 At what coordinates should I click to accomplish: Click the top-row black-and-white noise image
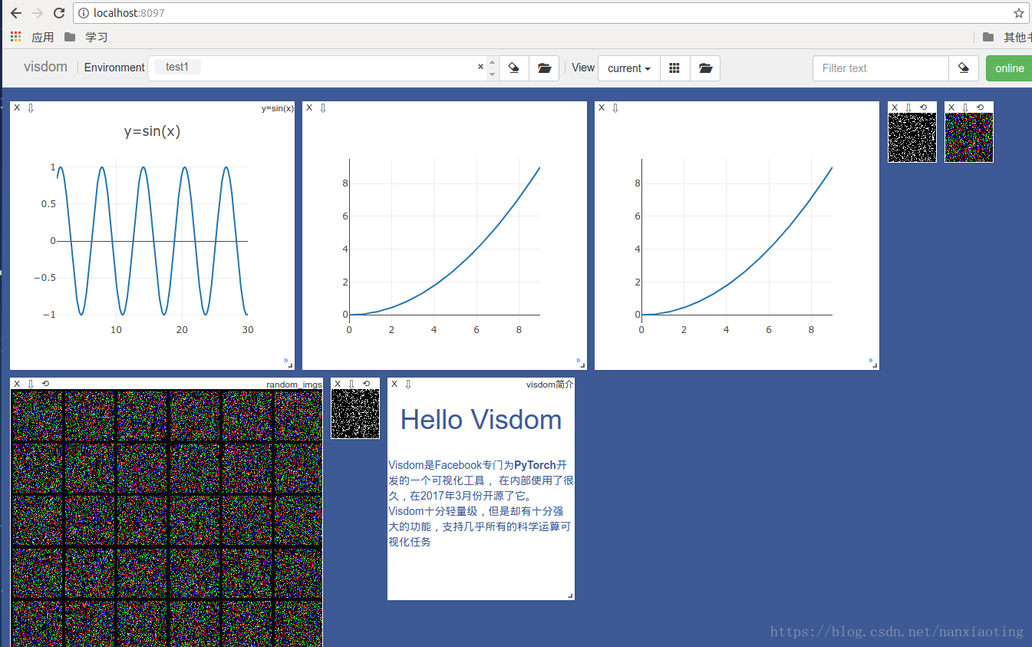pos(912,137)
